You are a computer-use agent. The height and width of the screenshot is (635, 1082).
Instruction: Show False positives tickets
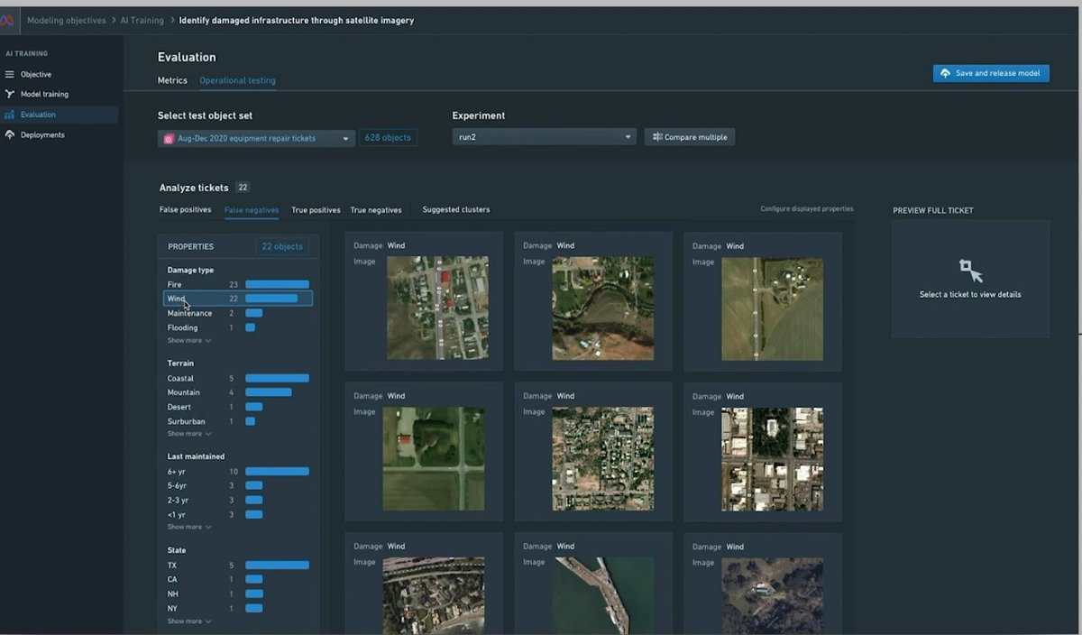pos(185,209)
